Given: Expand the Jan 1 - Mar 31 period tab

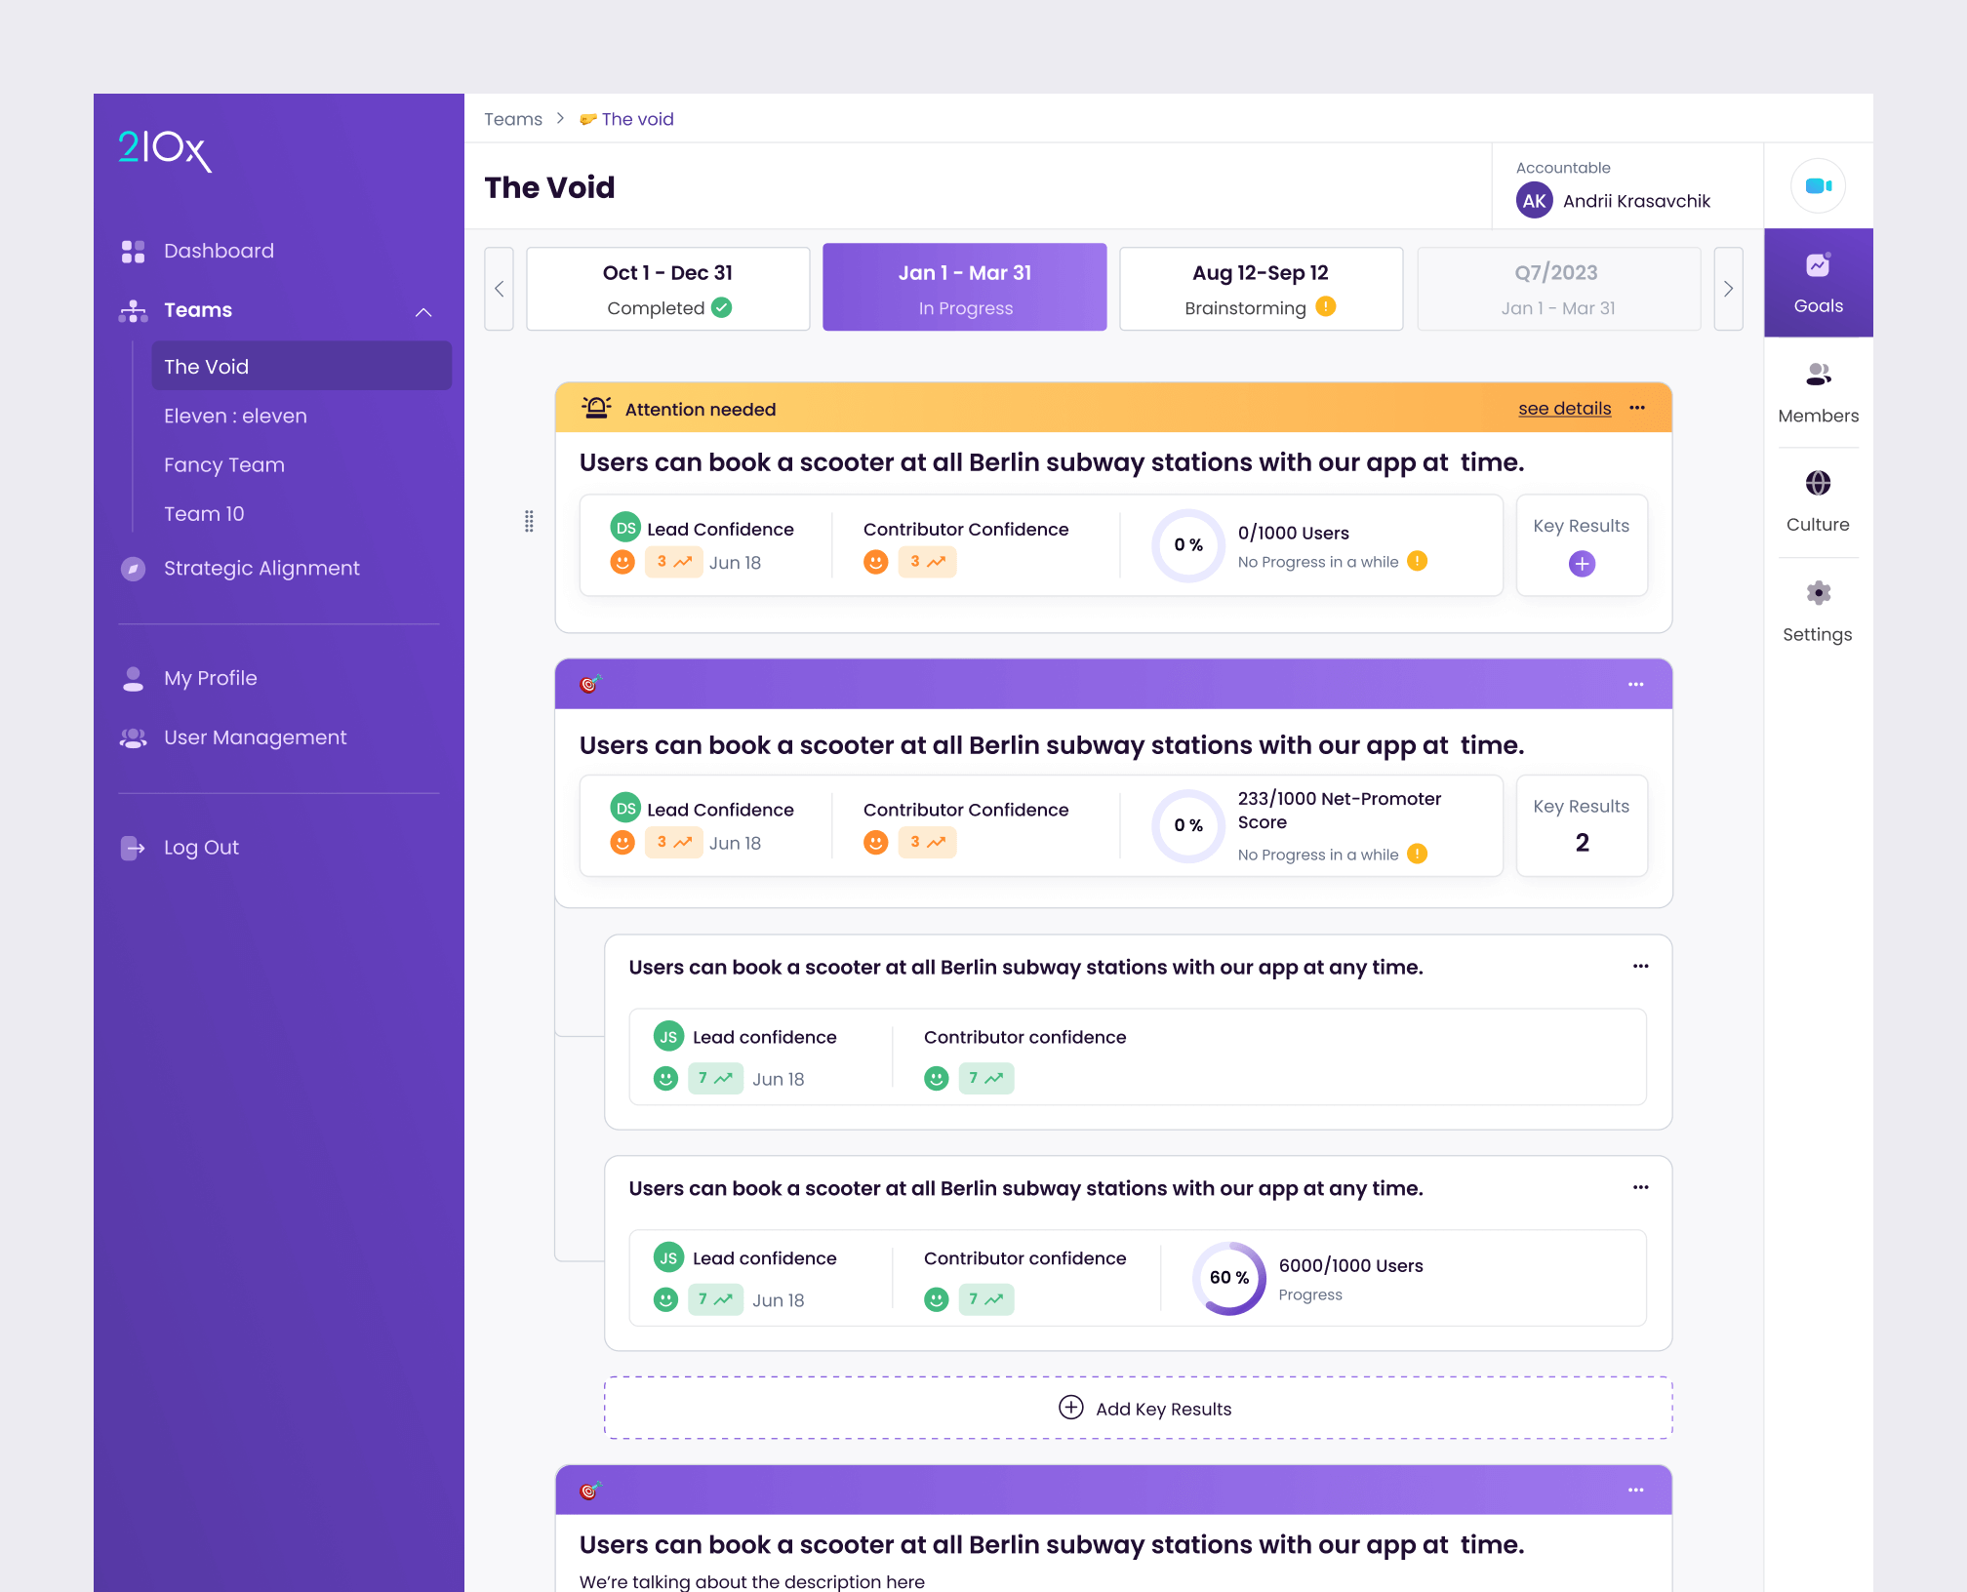Looking at the screenshot, I should (x=965, y=289).
